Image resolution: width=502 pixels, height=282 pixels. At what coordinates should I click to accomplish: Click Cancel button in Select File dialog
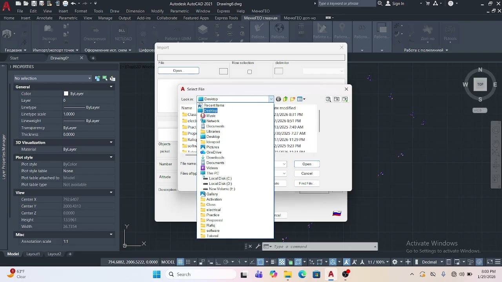307,174
